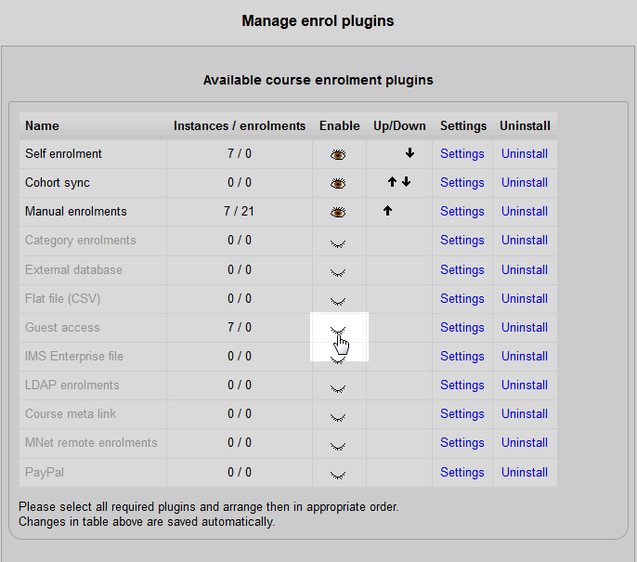Enable the Flat file (CSV) plugin
Screen dimensions: 637x562
(x=338, y=300)
